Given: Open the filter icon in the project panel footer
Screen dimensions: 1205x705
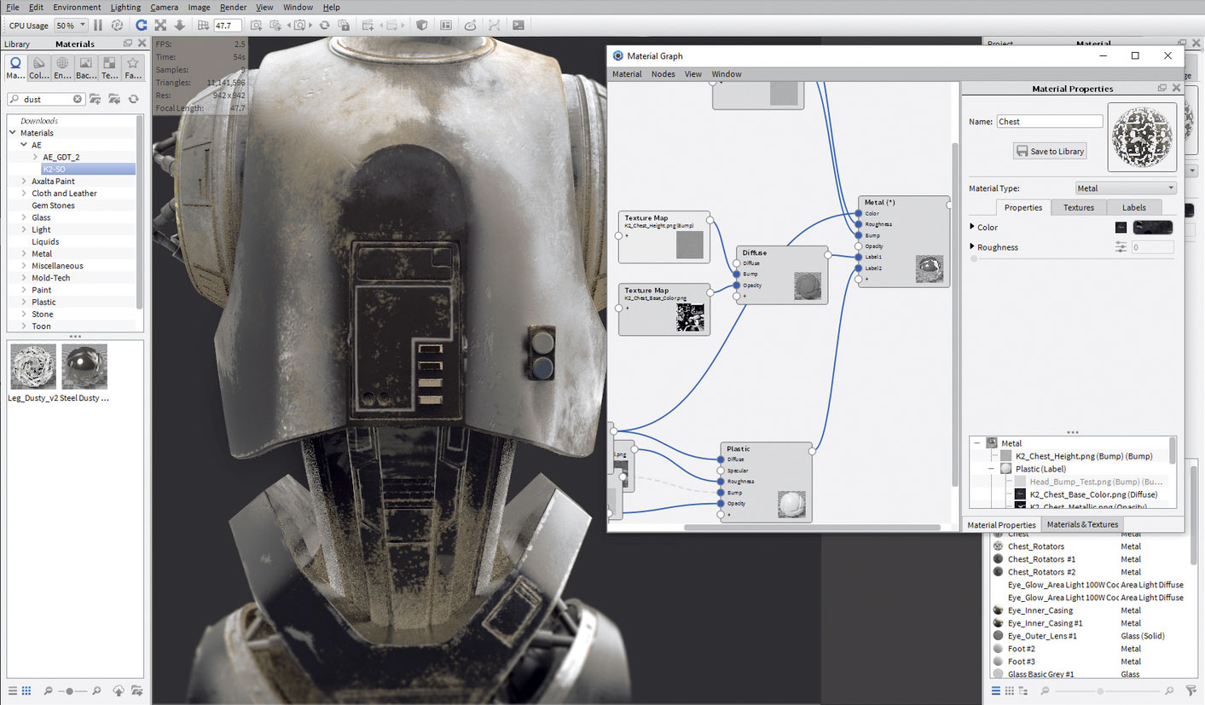Looking at the screenshot, I should point(1191,690).
